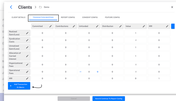Click the plus icon on Add Transaction button

11,86
